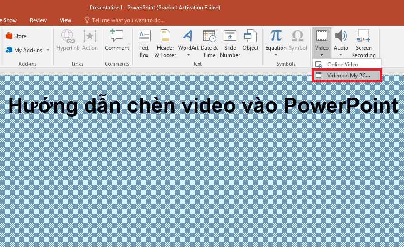The width and height of the screenshot is (404, 247).
Task: Add a new Comment
Action: click(x=117, y=40)
